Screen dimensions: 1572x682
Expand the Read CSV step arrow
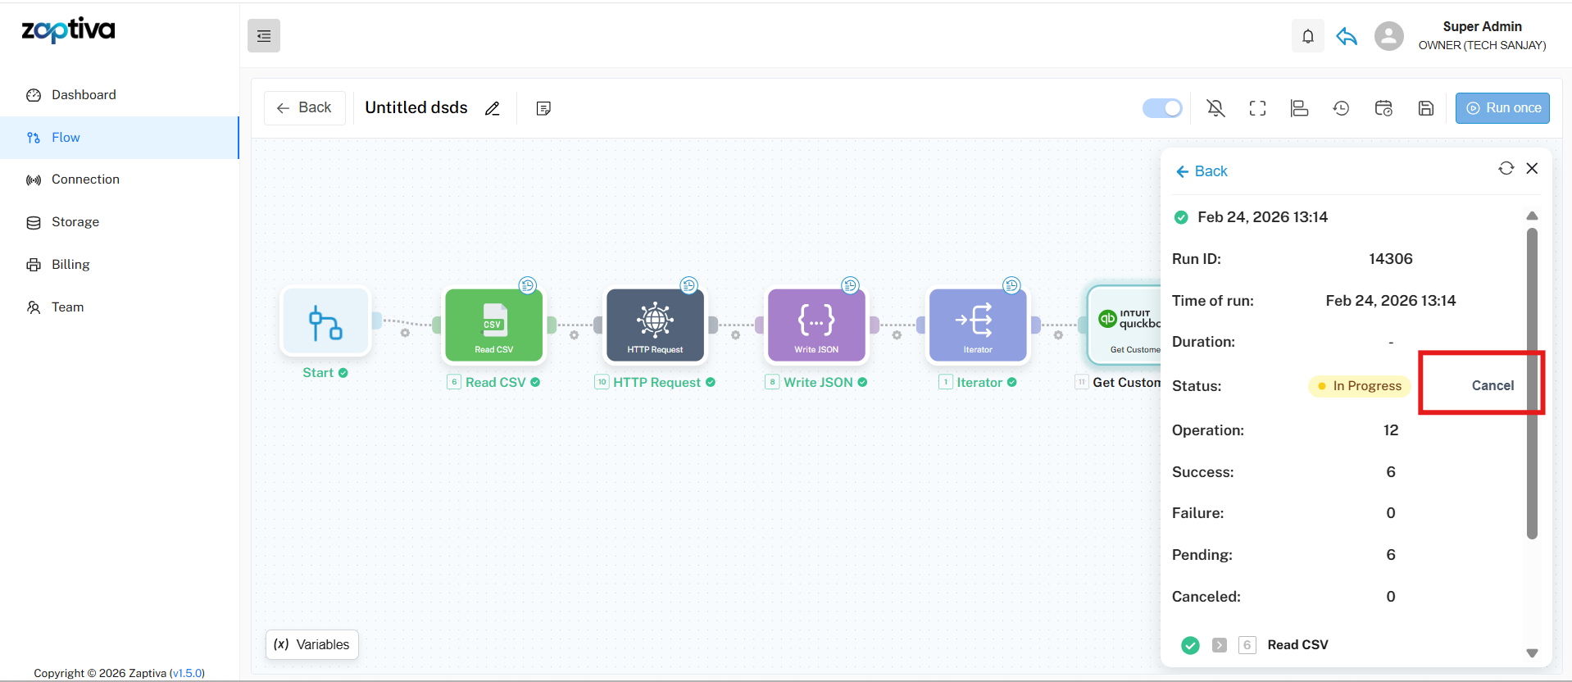point(1220,645)
